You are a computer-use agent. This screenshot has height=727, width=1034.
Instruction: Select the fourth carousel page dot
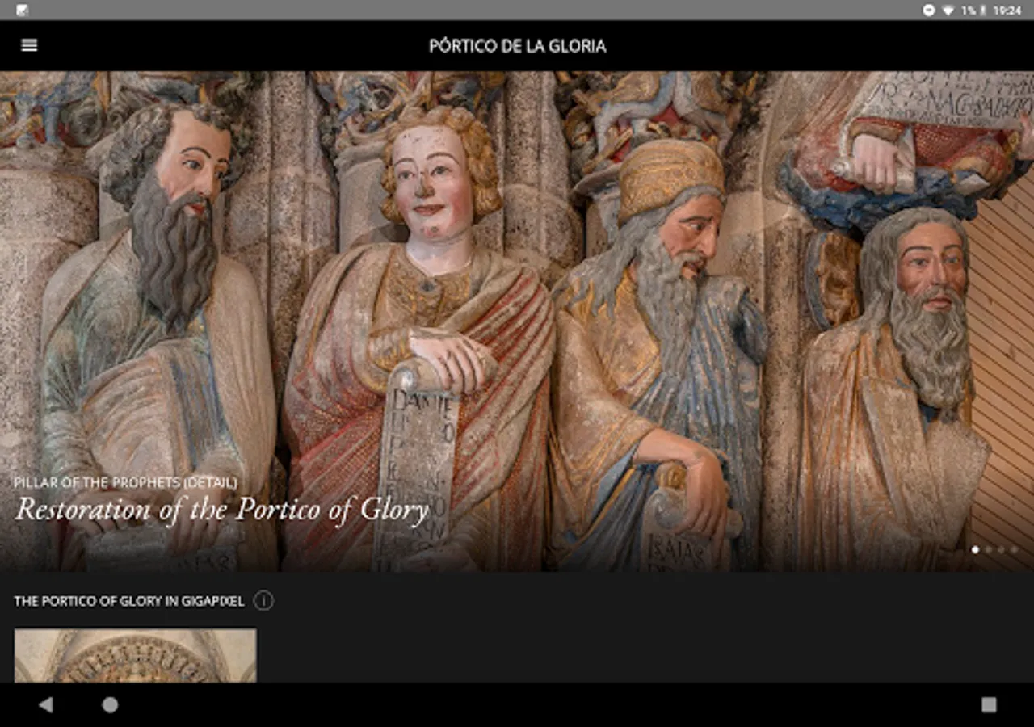(1014, 549)
